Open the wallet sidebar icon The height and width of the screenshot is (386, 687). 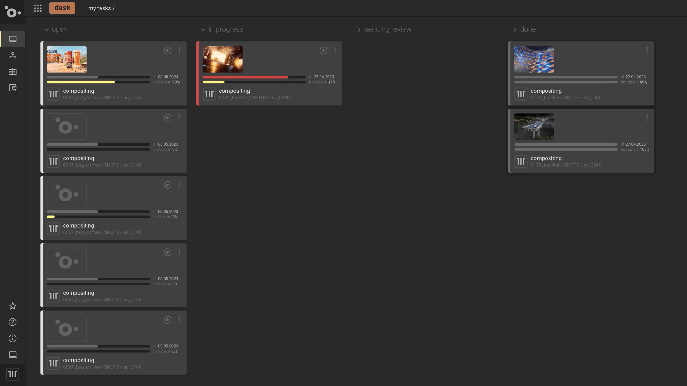click(13, 88)
